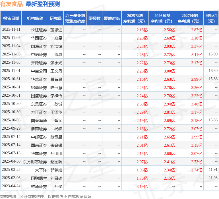Image resolution: width=219 pixels, height=199 pixels.
Task: Click the 有友食品 stock name title
Action: point(12,4)
